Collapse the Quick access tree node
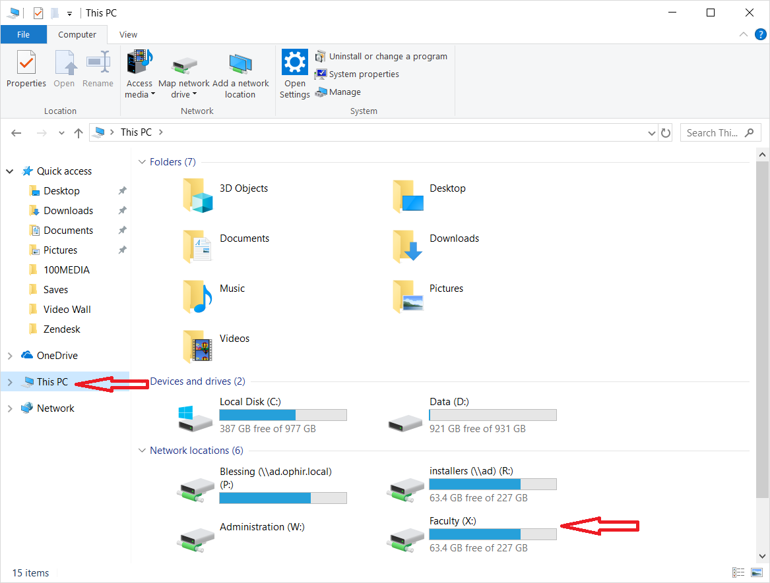Viewport: 770px width, 583px height. [x=9, y=171]
